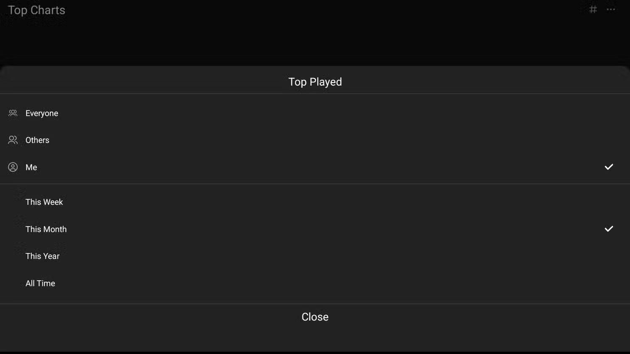Select the This Month label
This screenshot has height=354, width=630.
click(46, 229)
